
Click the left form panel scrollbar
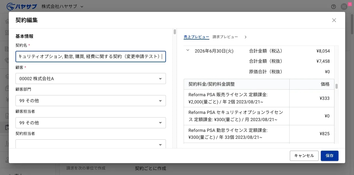[175, 32]
